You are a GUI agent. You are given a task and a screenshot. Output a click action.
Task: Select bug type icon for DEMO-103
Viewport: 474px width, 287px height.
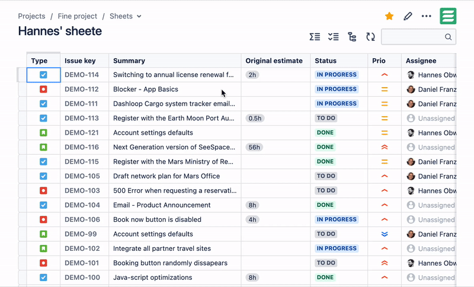(43, 190)
